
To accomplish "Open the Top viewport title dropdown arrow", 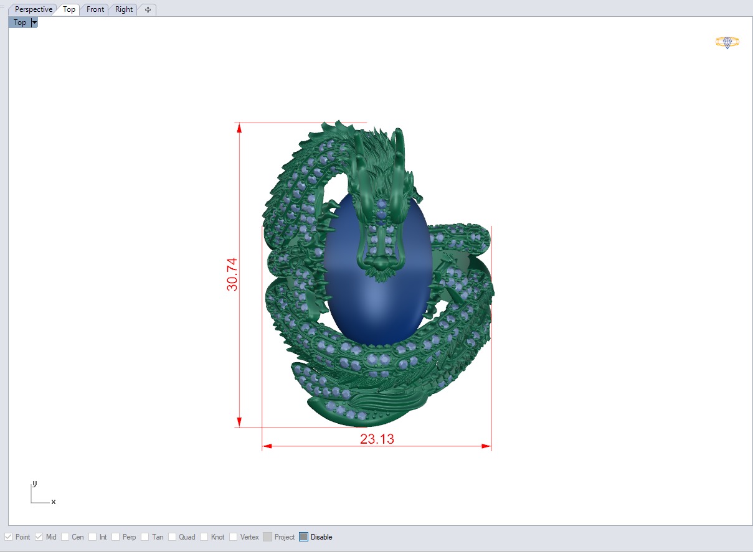I will [x=34, y=22].
